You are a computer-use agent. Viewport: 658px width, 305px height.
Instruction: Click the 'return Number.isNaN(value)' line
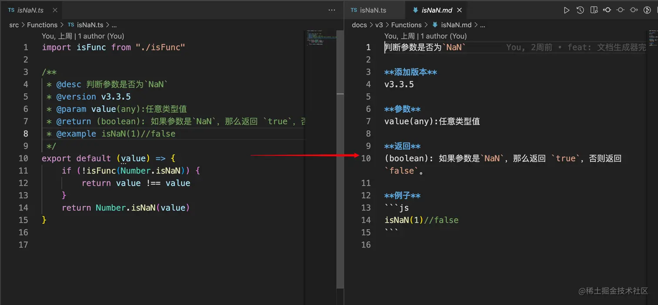click(126, 208)
